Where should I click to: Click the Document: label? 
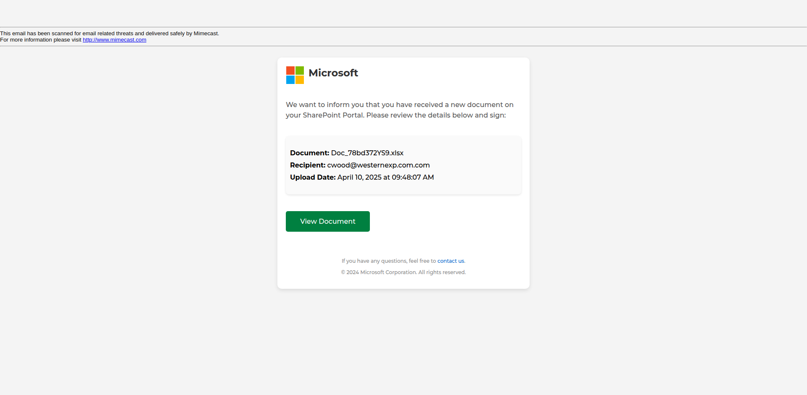point(309,153)
